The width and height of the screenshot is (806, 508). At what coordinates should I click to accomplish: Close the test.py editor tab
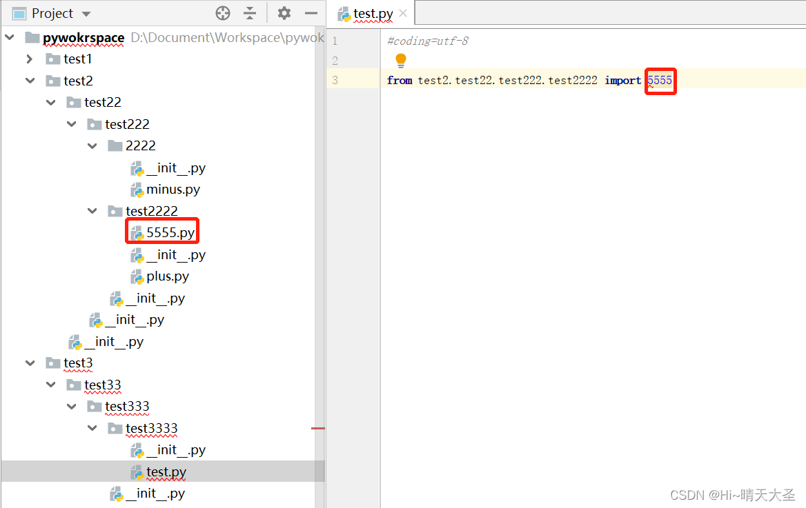pyautogui.click(x=404, y=13)
